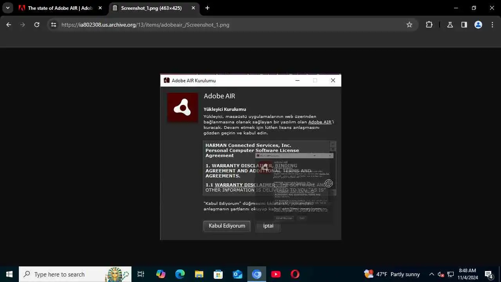Viewport: 501px width, 282px height.
Task: Open Chrome three-dot menu
Action: 492,25
